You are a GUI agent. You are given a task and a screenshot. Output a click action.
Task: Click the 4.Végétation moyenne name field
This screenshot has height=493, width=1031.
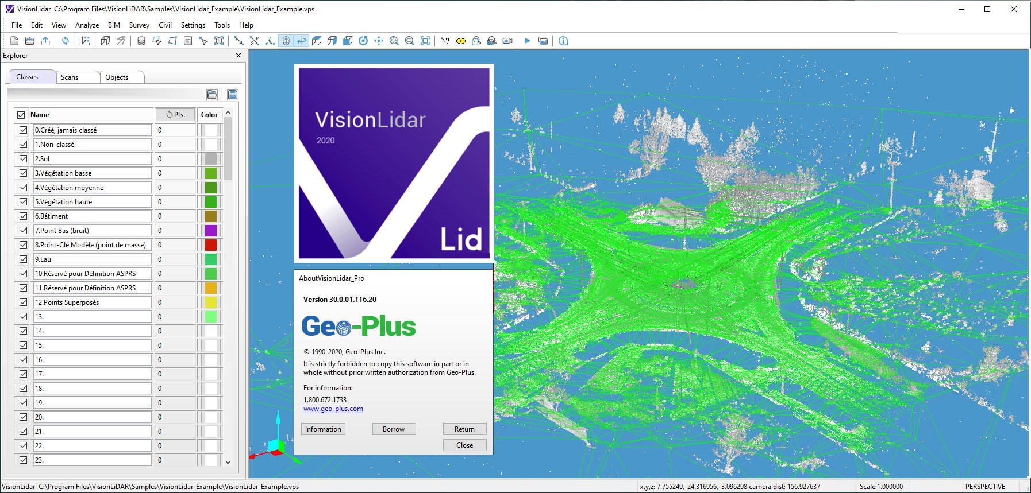pos(93,188)
